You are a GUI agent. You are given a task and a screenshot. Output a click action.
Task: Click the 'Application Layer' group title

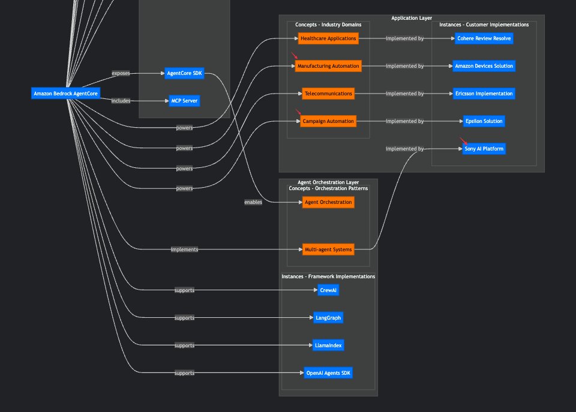coord(412,18)
